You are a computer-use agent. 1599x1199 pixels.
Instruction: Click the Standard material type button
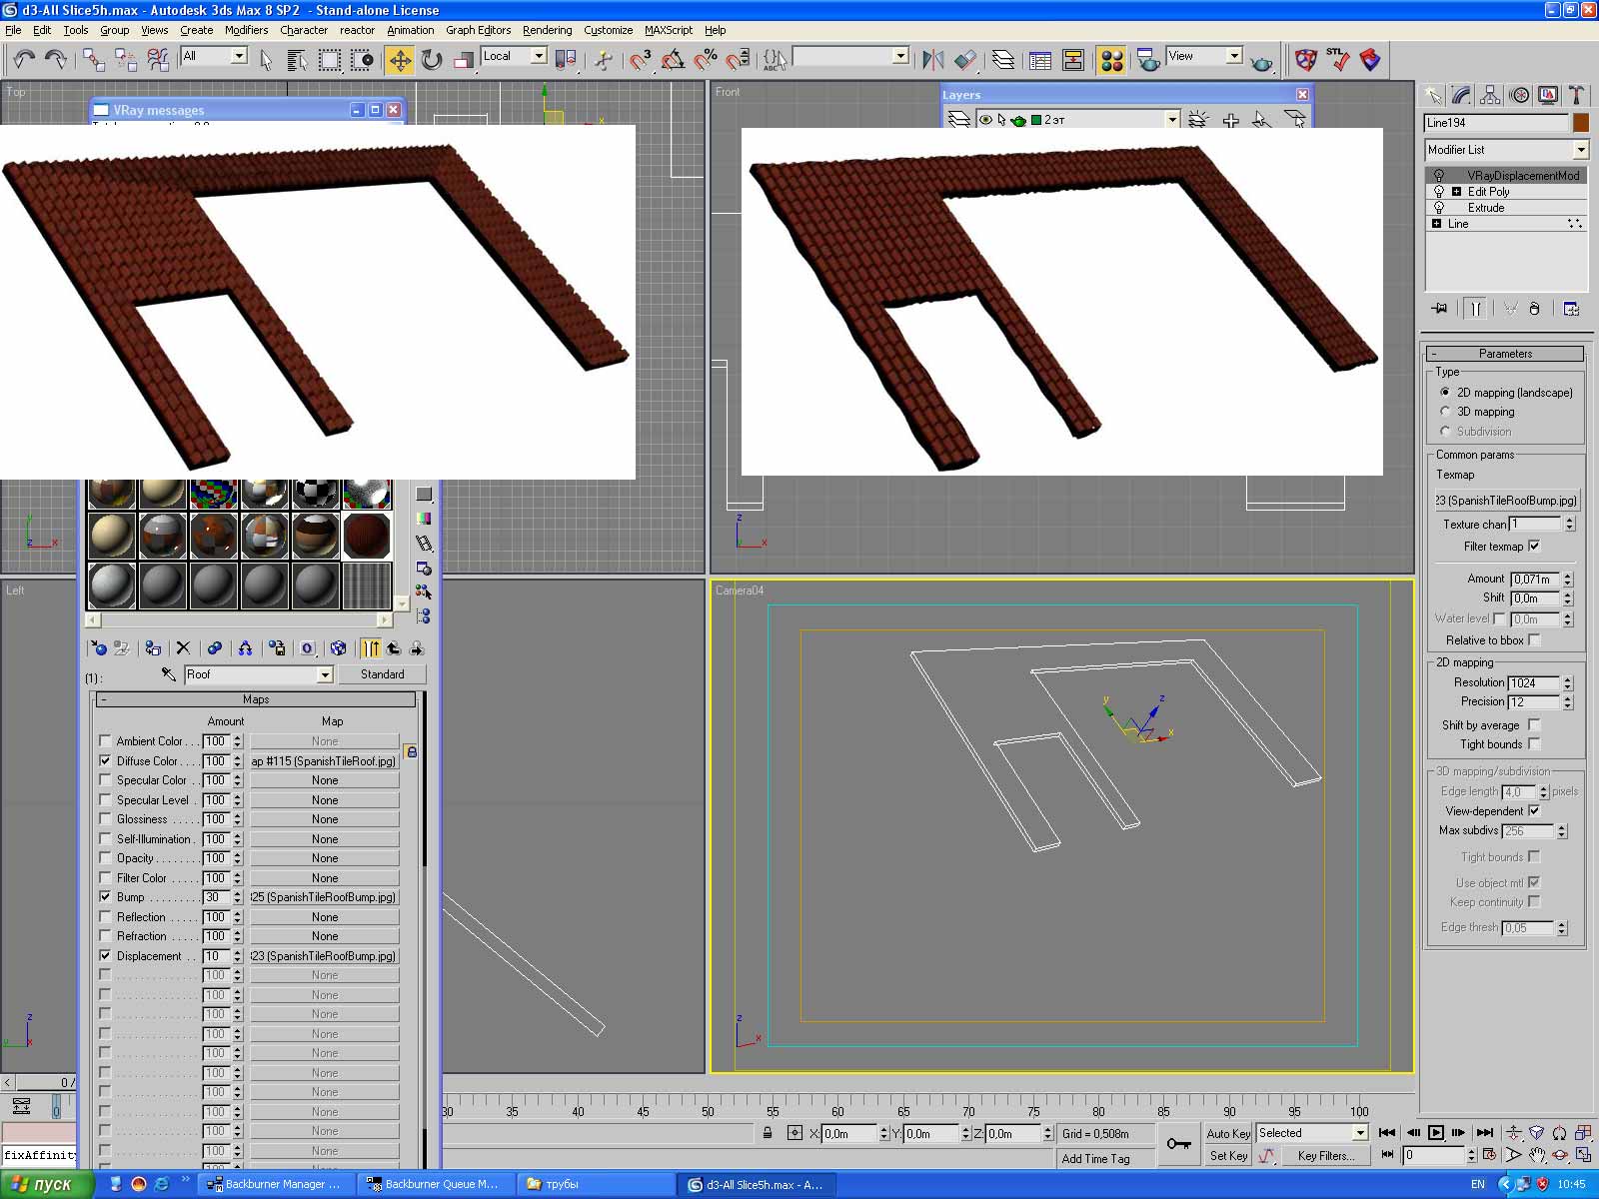[x=382, y=674]
